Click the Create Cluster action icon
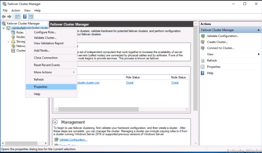The image size is (262, 153). 203,42
